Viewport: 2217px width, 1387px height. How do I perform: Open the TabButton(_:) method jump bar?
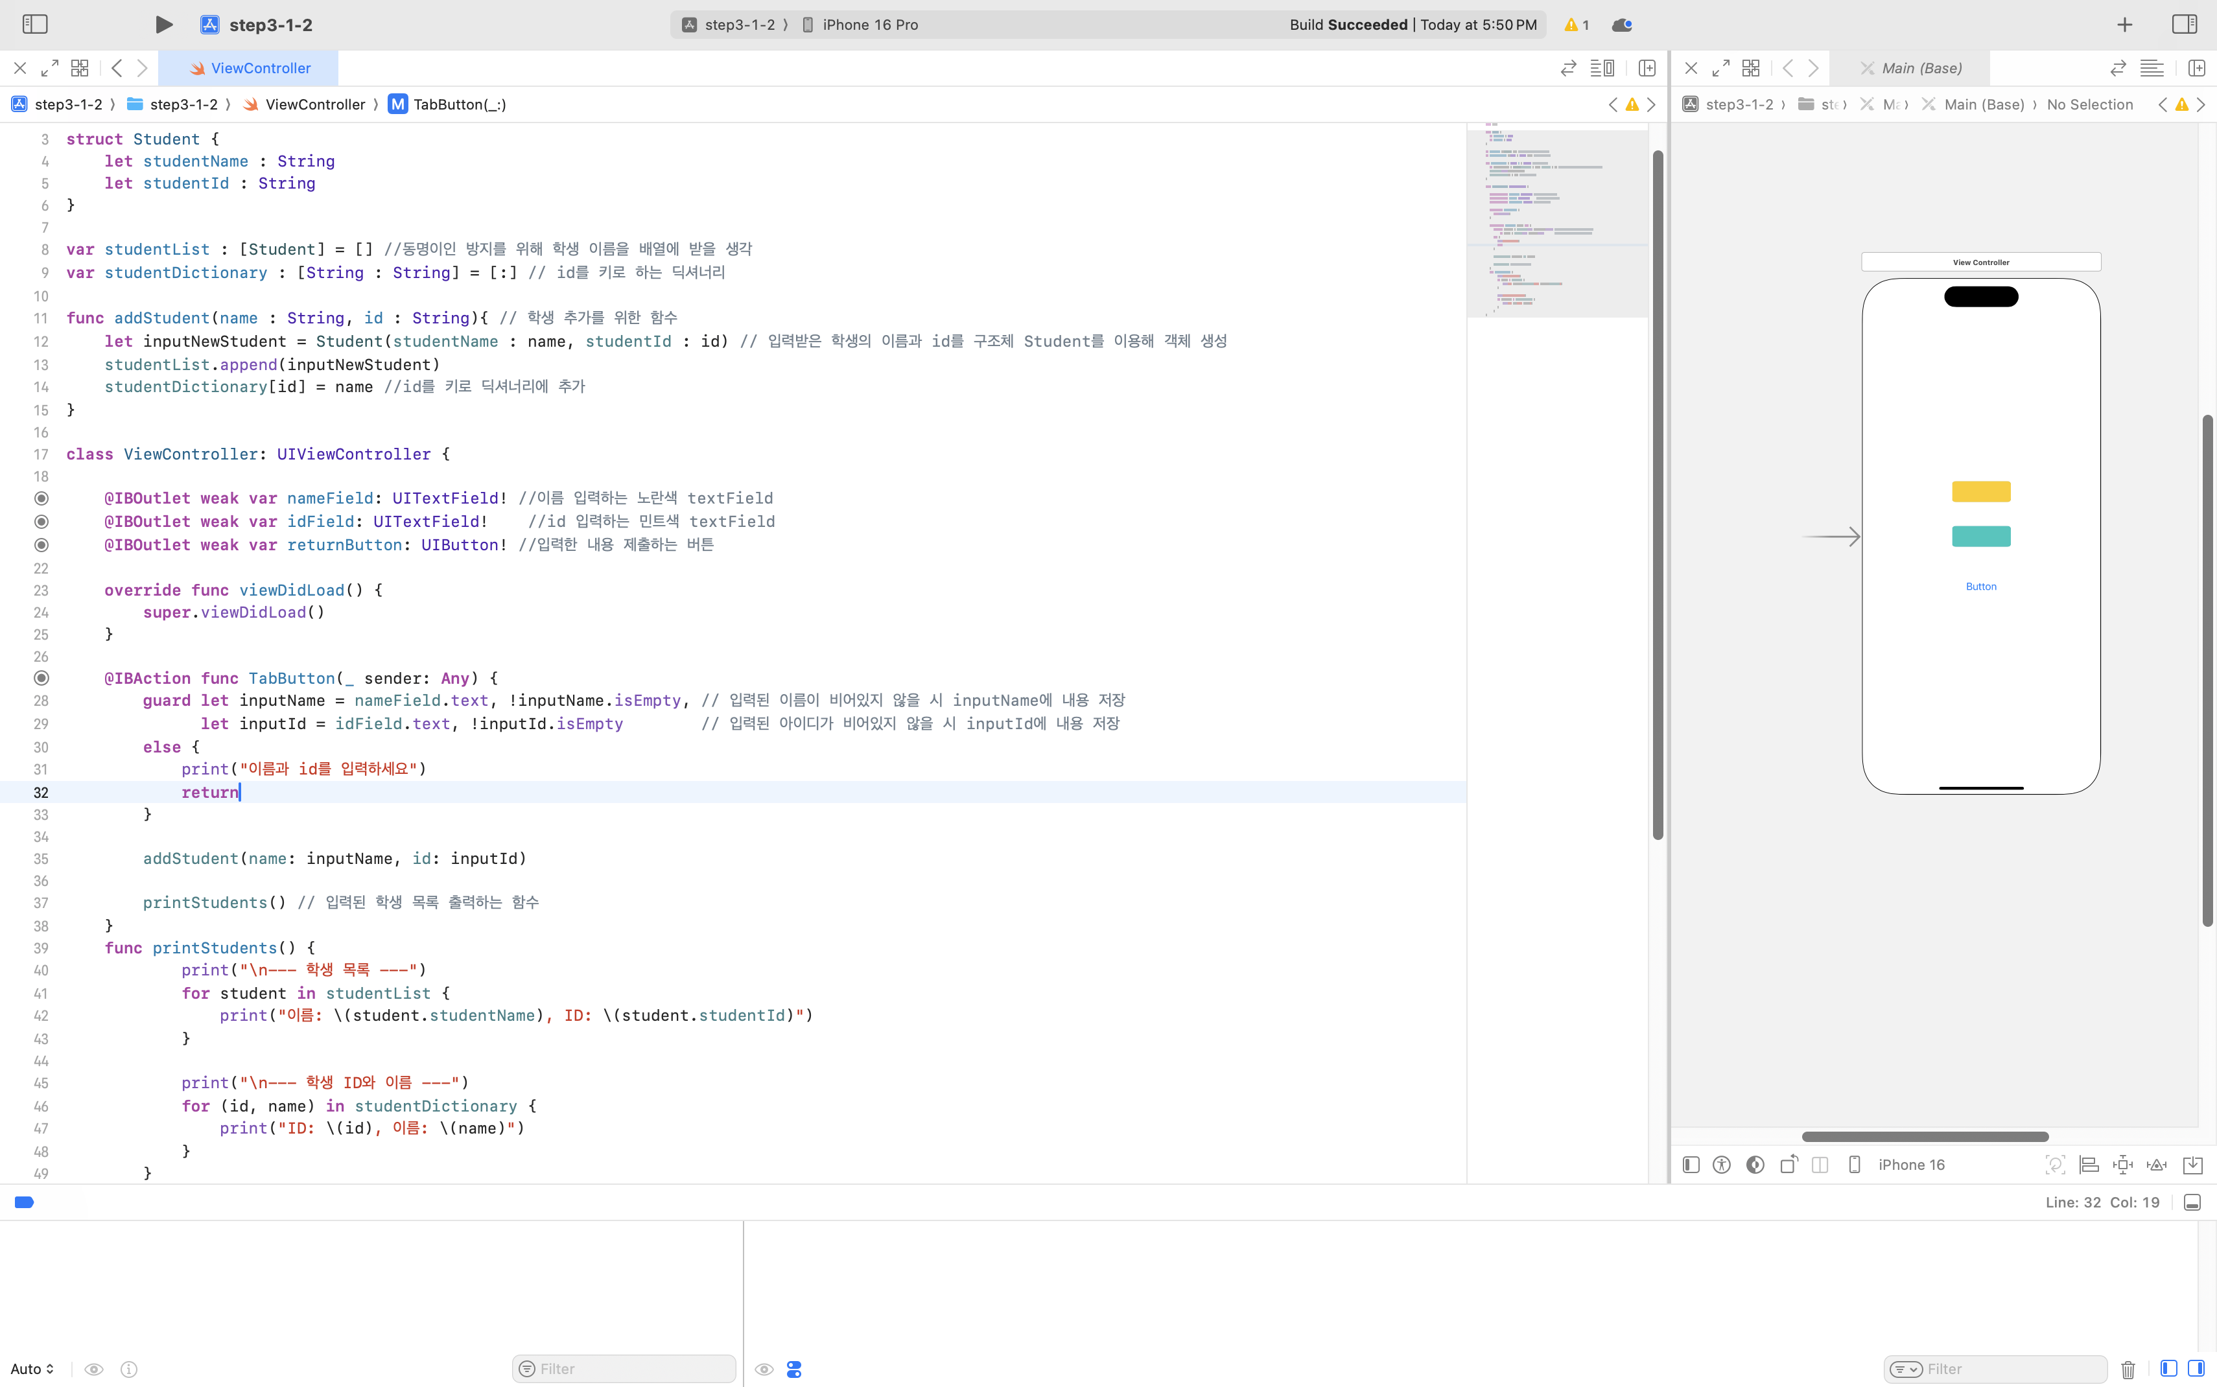(x=447, y=104)
